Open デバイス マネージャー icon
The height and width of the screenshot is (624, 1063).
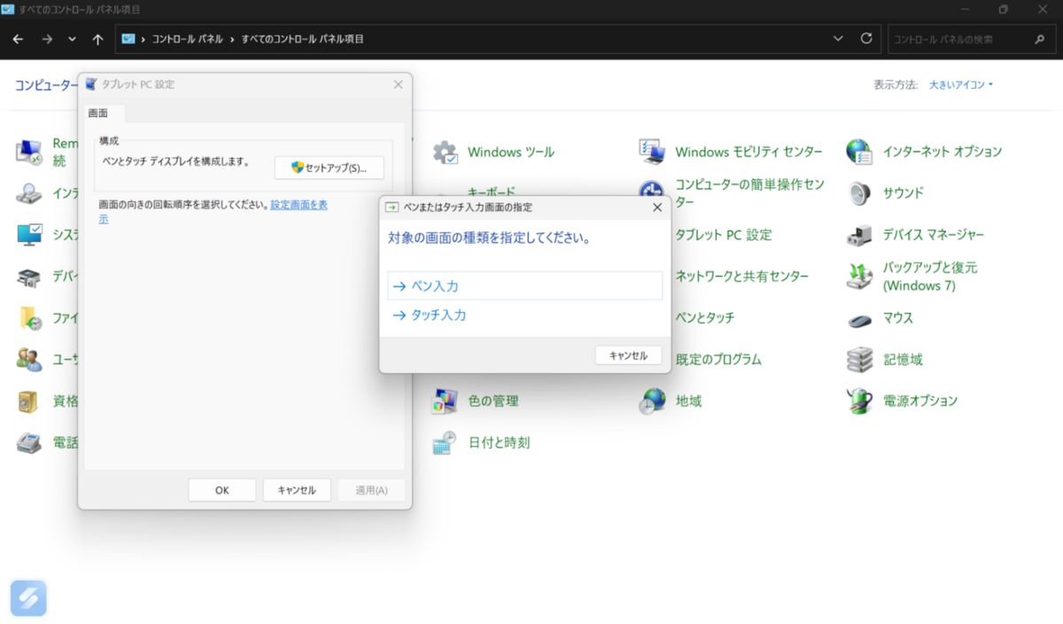[x=859, y=235]
